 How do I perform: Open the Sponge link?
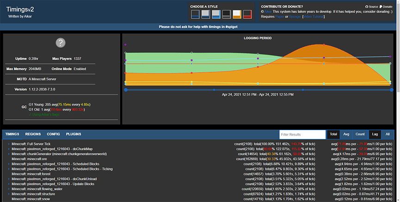click(295, 17)
